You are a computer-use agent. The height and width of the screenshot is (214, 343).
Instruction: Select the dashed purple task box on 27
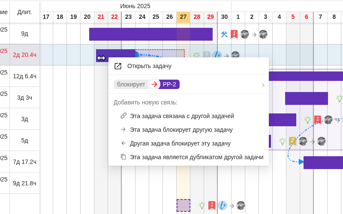coord(184,205)
